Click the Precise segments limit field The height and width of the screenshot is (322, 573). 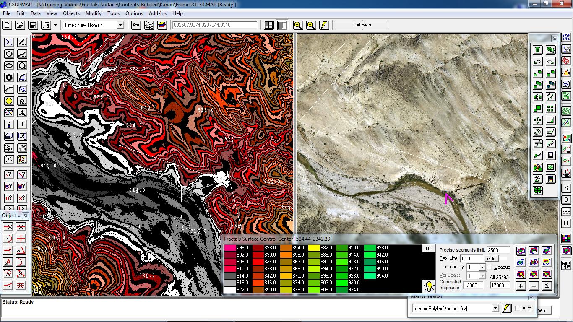pos(498,250)
